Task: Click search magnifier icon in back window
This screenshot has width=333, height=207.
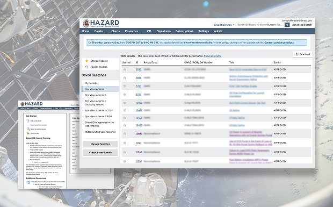Action: click(28, 129)
